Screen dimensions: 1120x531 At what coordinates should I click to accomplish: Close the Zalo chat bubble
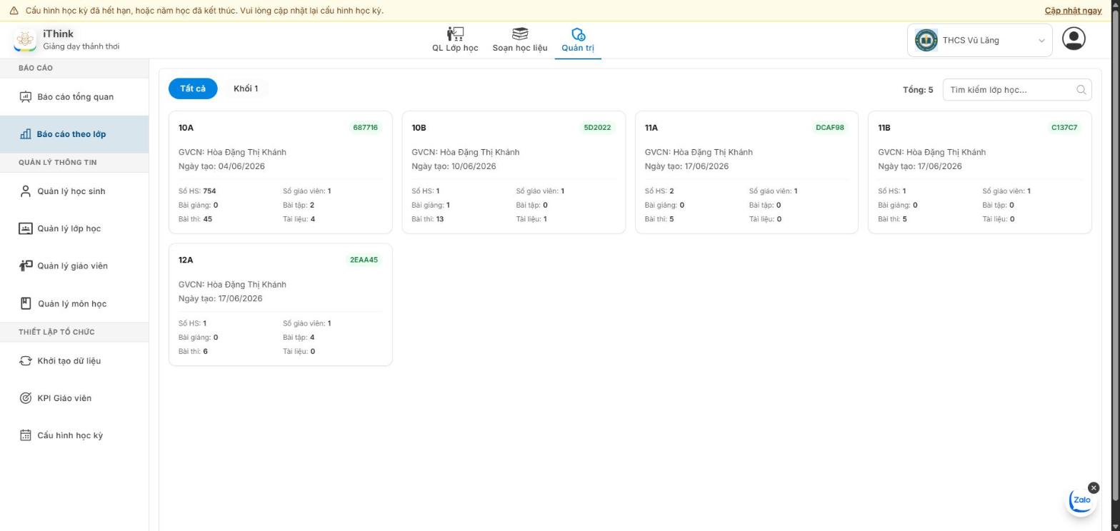click(x=1094, y=487)
